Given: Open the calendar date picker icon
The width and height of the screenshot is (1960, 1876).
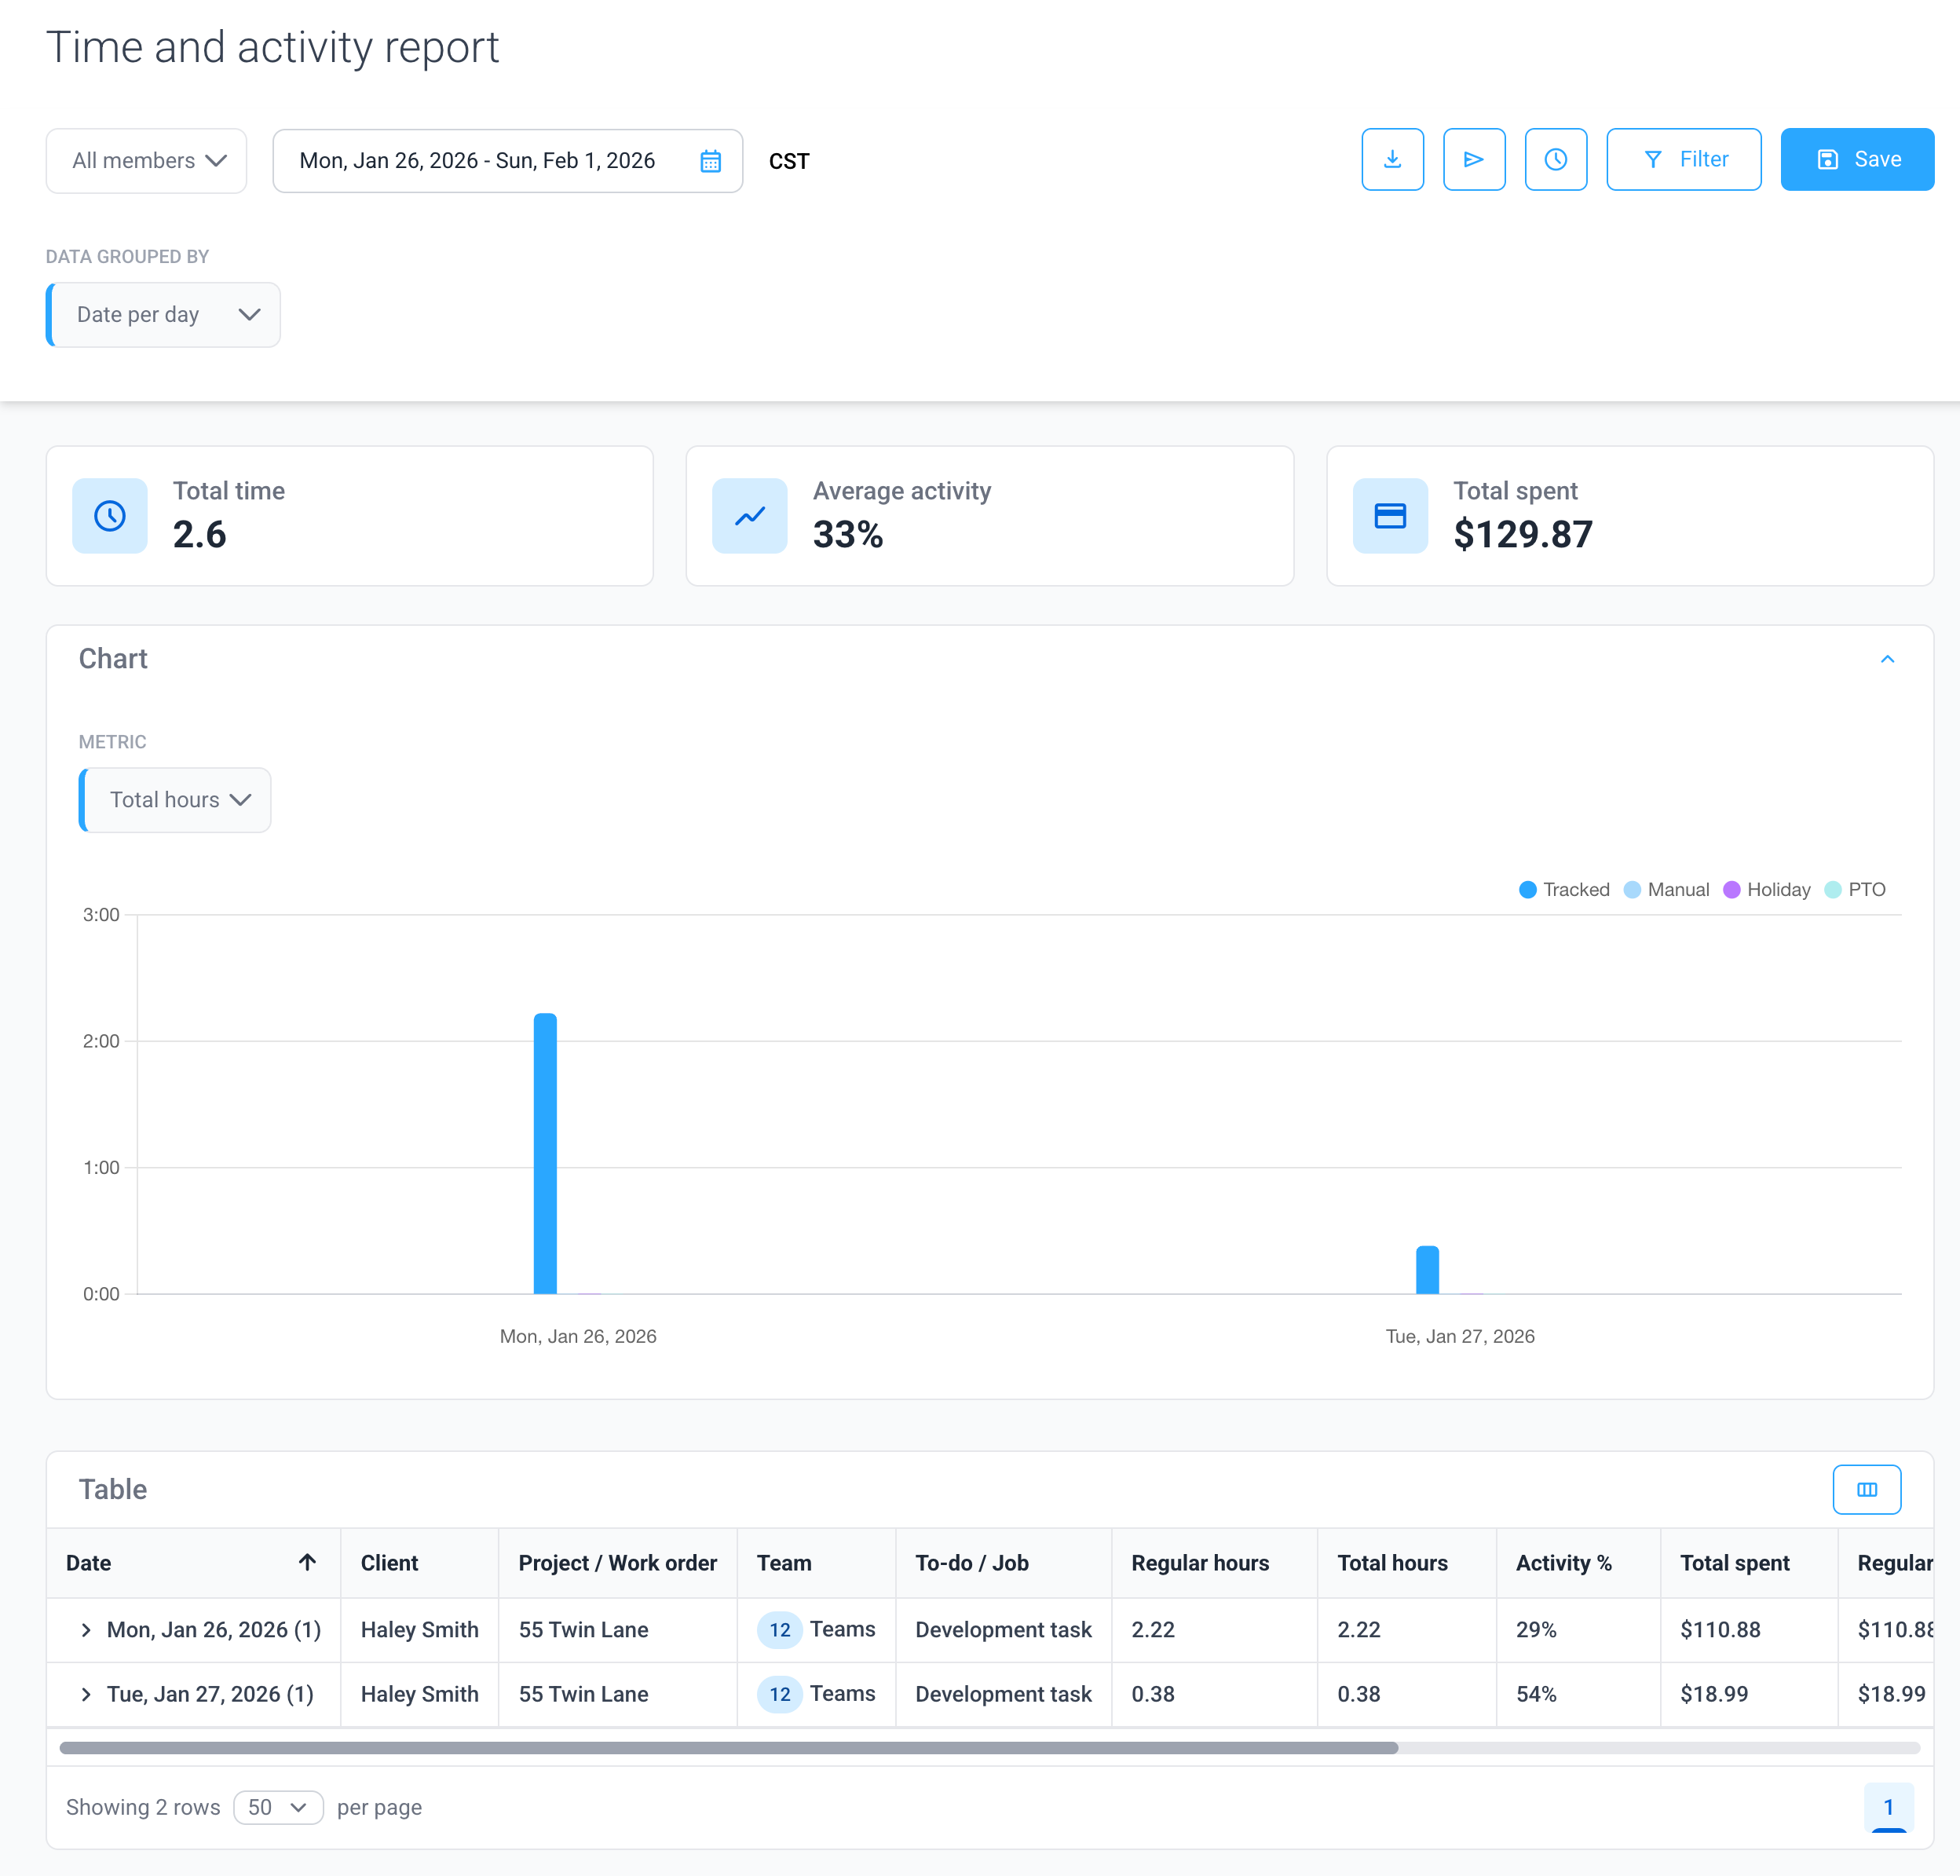Looking at the screenshot, I should pos(710,161).
